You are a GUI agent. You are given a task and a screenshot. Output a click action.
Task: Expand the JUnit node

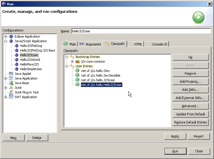click(x=6, y=88)
